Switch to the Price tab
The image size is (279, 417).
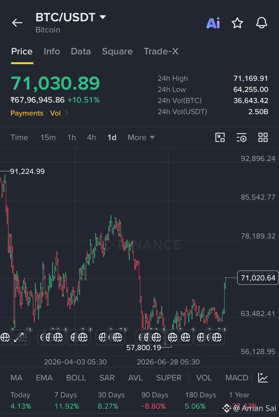point(22,51)
